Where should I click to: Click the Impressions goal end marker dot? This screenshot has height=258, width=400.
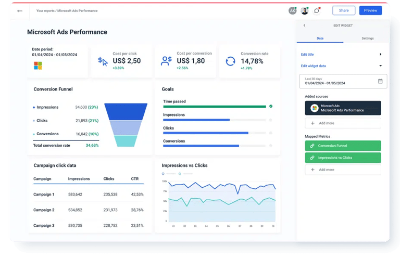pyautogui.click(x=270, y=120)
